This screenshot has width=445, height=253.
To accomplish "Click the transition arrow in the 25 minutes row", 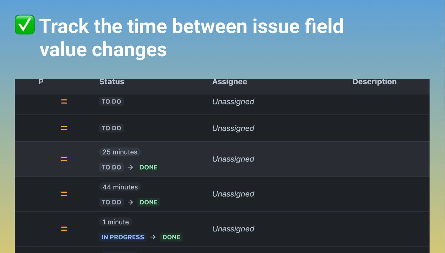I will tap(130, 167).
